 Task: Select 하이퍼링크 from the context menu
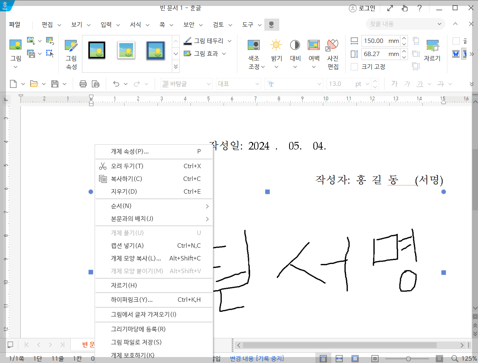point(128,300)
